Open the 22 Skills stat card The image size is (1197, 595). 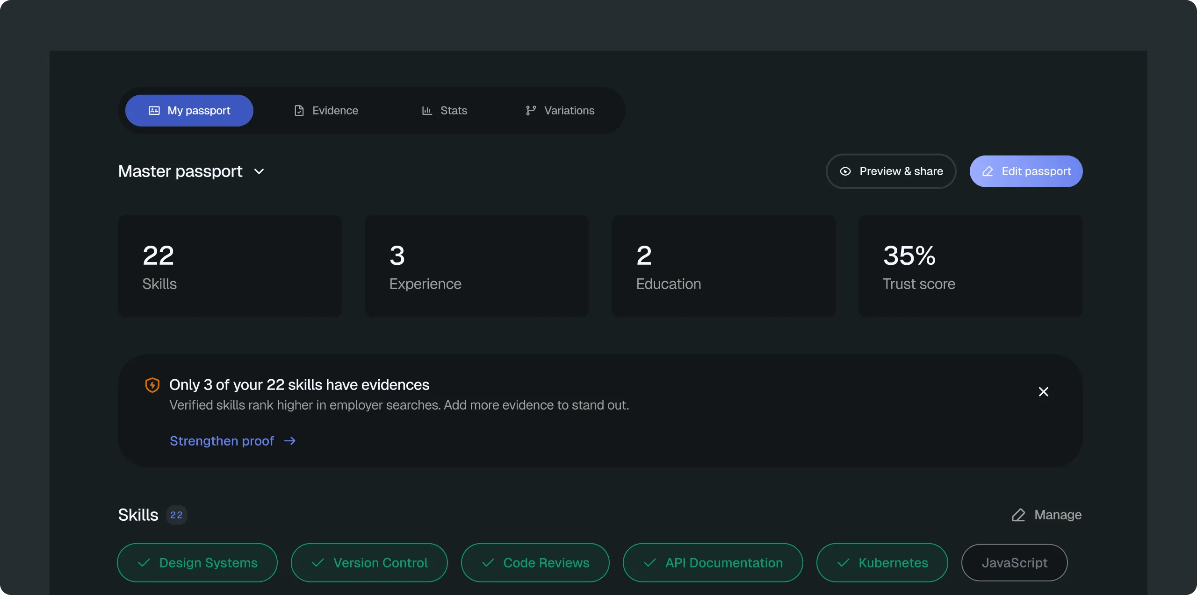[230, 266]
